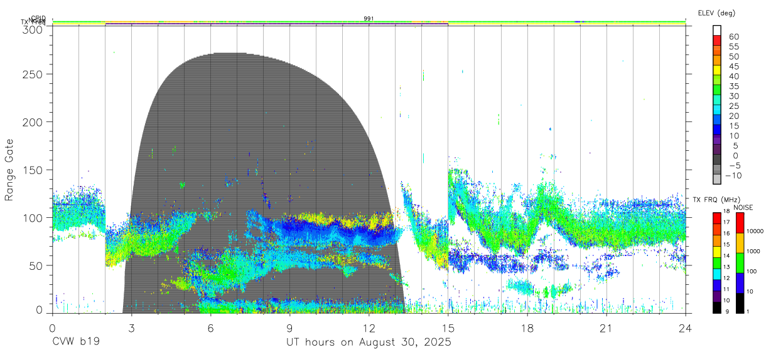Click x-axis tick label '9'
The height and width of the screenshot is (355, 771).
tap(289, 327)
